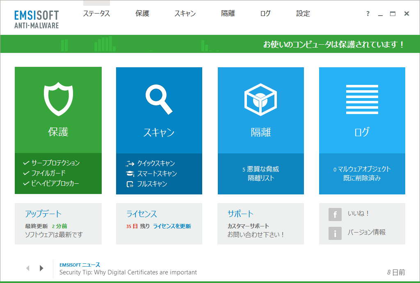Screen dimensions: 420x283
Task: Click the magnifying glass icon on スキャン tile
Action: tap(159, 98)
